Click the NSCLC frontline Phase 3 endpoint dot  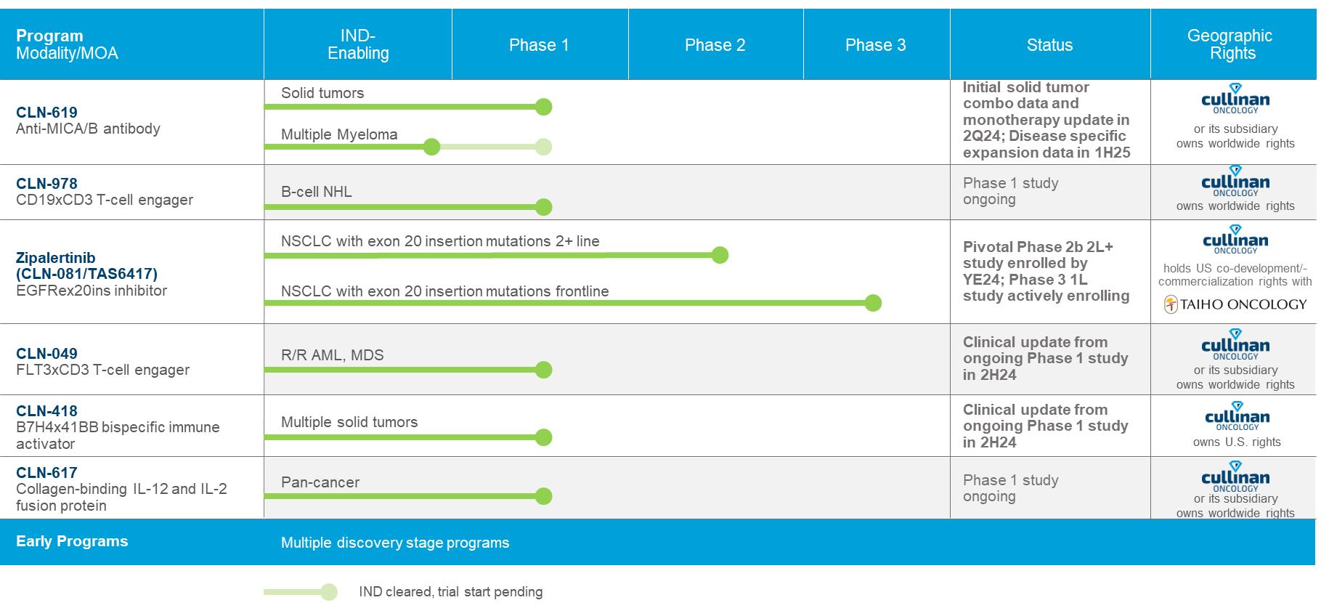[x=873, y=303]
